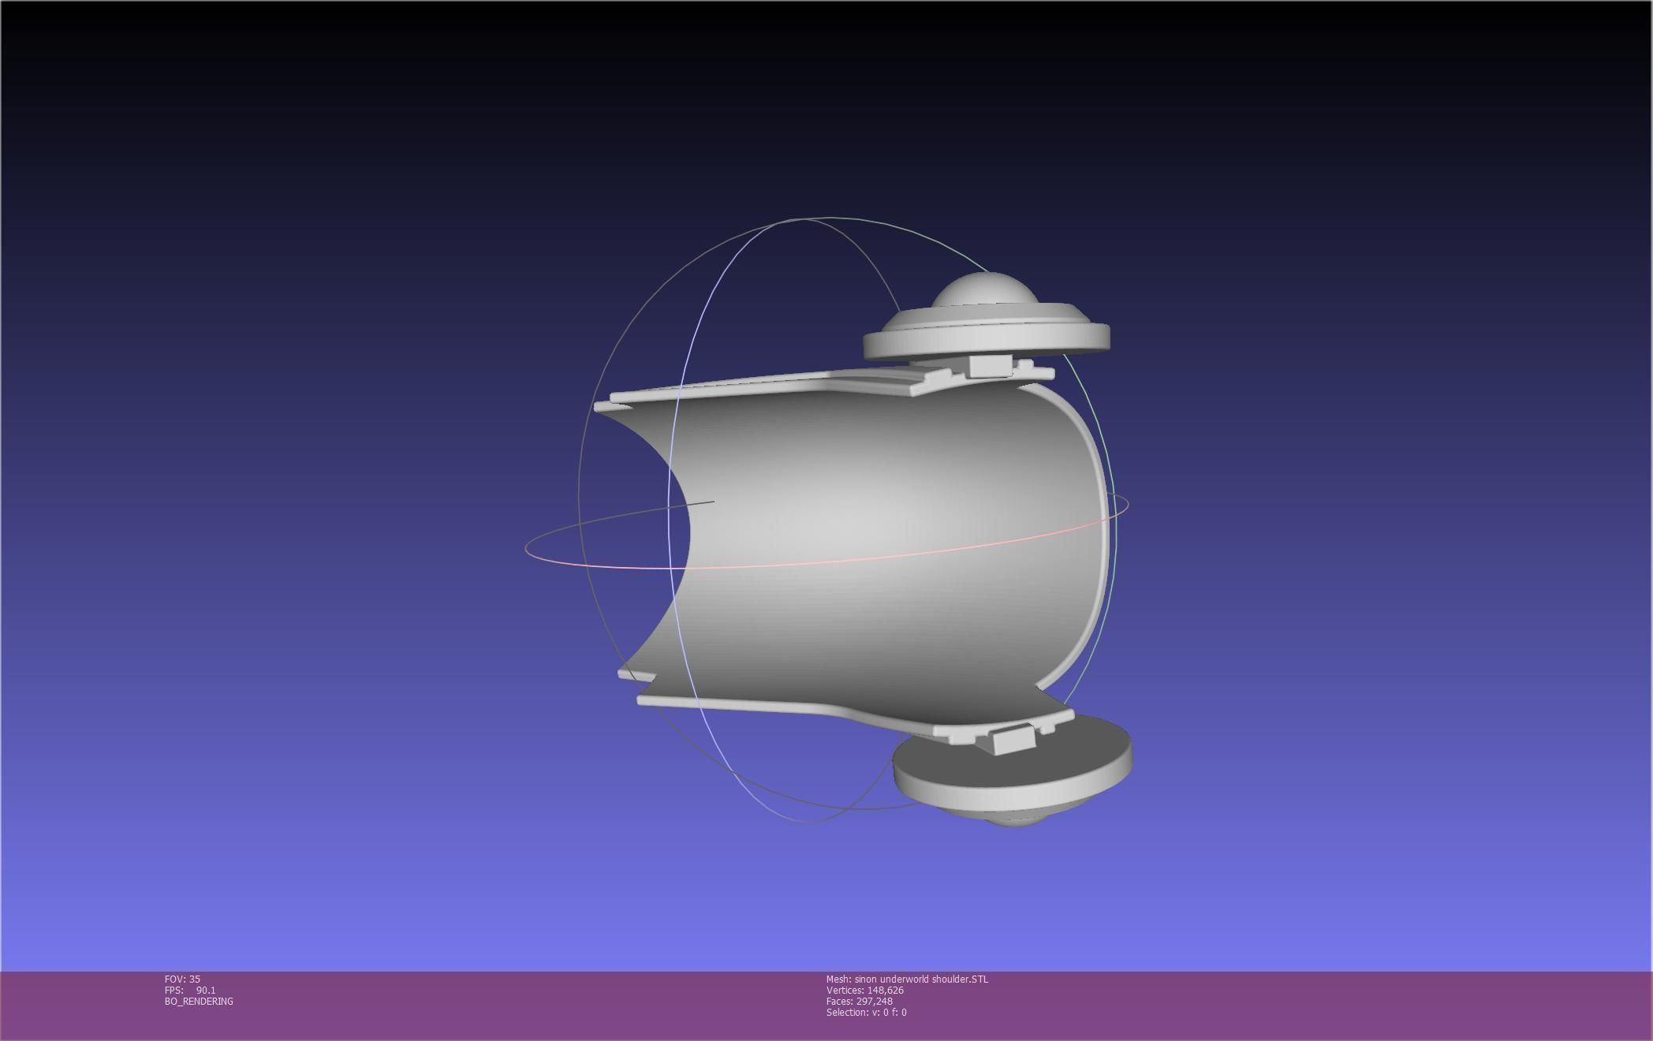
Task: Click the Selection: v: 0 f: 0 text
Action: pyautogui.click(x=866, y=1013)
